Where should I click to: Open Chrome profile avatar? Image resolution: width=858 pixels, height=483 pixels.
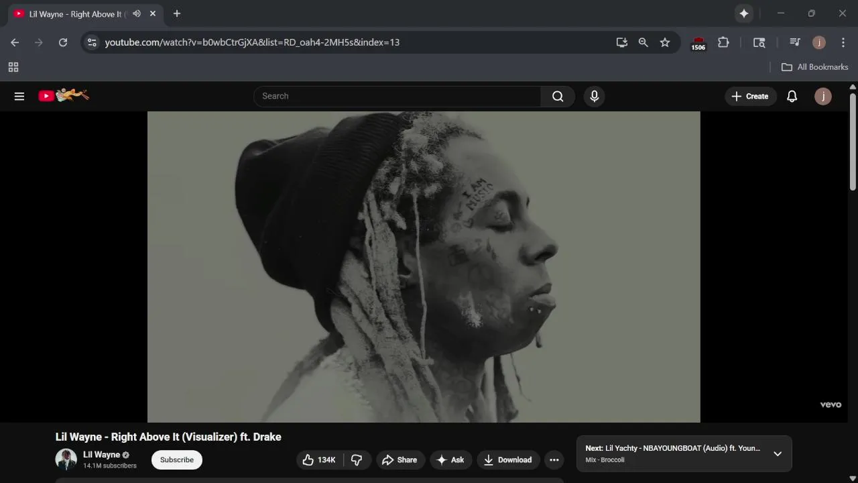[819, 42]
